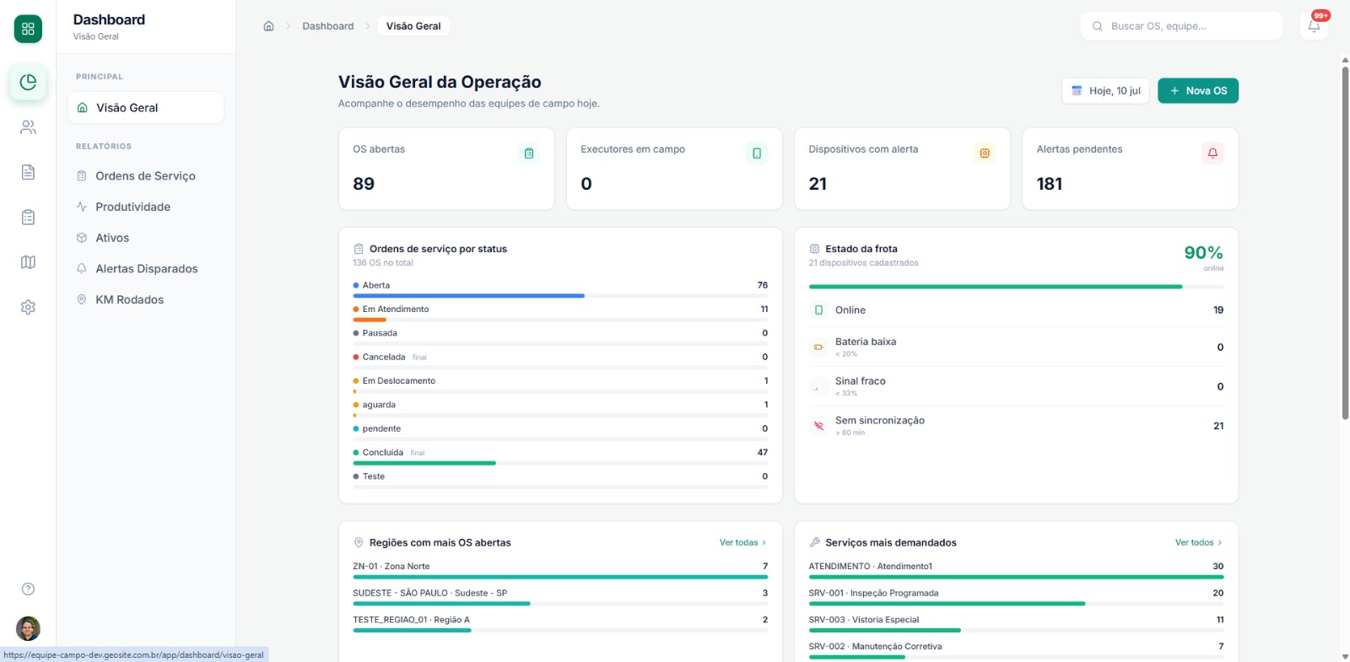
Task: Click the pie chart icon in left rail
Action: 28,82
